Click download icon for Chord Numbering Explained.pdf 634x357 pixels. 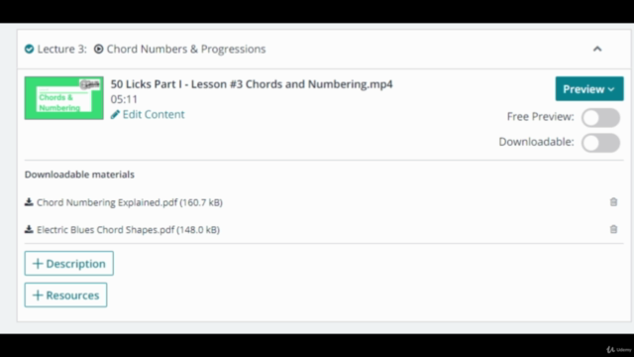(29, 202)
